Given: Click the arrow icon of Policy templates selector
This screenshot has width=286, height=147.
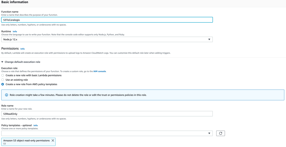Looking at the screenshot, I should (x=209, y=133).
